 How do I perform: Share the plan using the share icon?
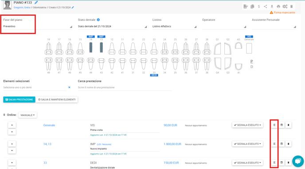click(x=265, y=7)
